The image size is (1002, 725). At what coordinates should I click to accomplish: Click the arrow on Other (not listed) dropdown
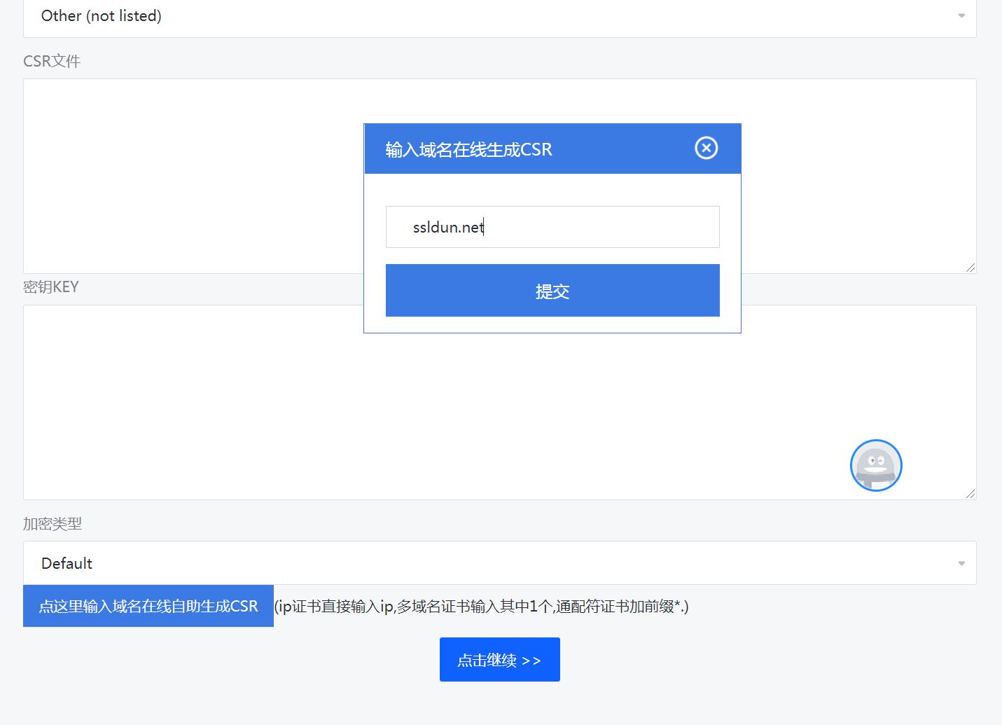pyautogui.click(x=961, y=15)
